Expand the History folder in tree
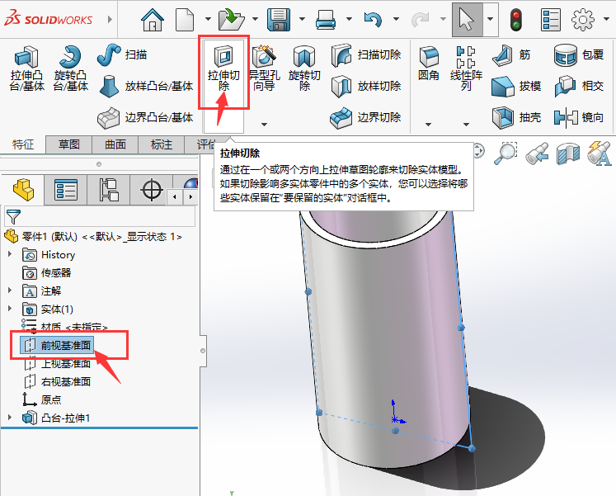 tap(10, 254)
